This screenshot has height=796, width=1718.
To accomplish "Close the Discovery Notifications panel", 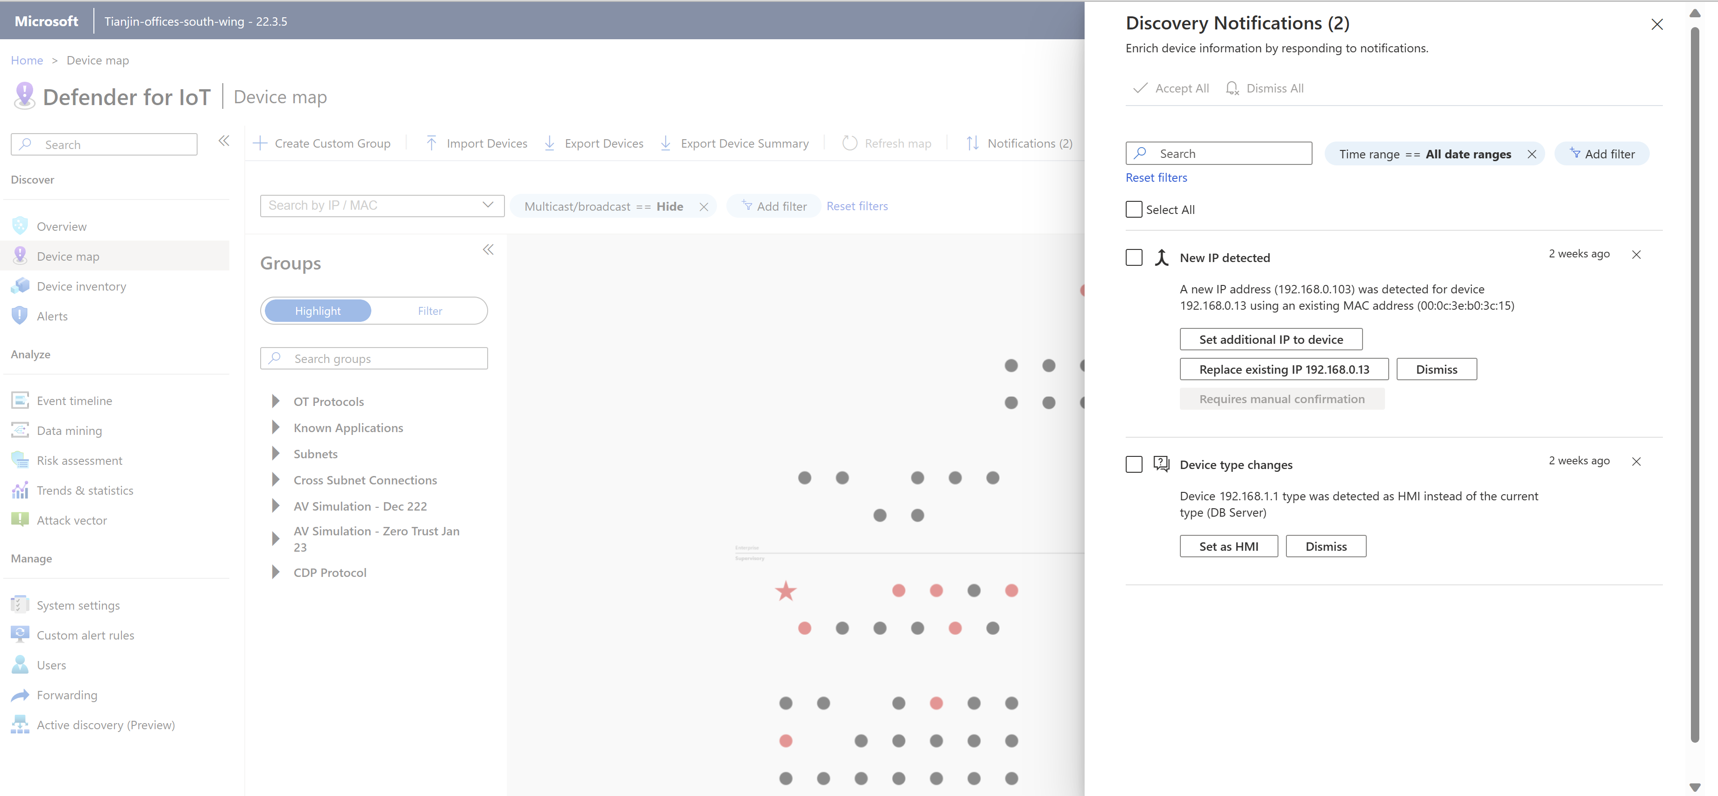I will pos(1657,24).
